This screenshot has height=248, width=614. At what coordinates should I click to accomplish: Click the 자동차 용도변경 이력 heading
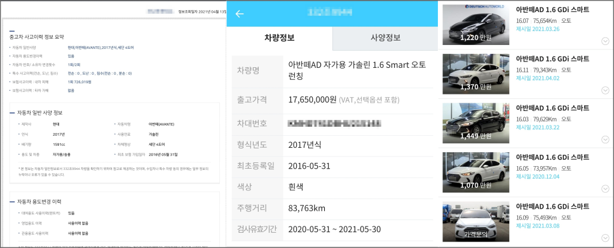point(39,202)
